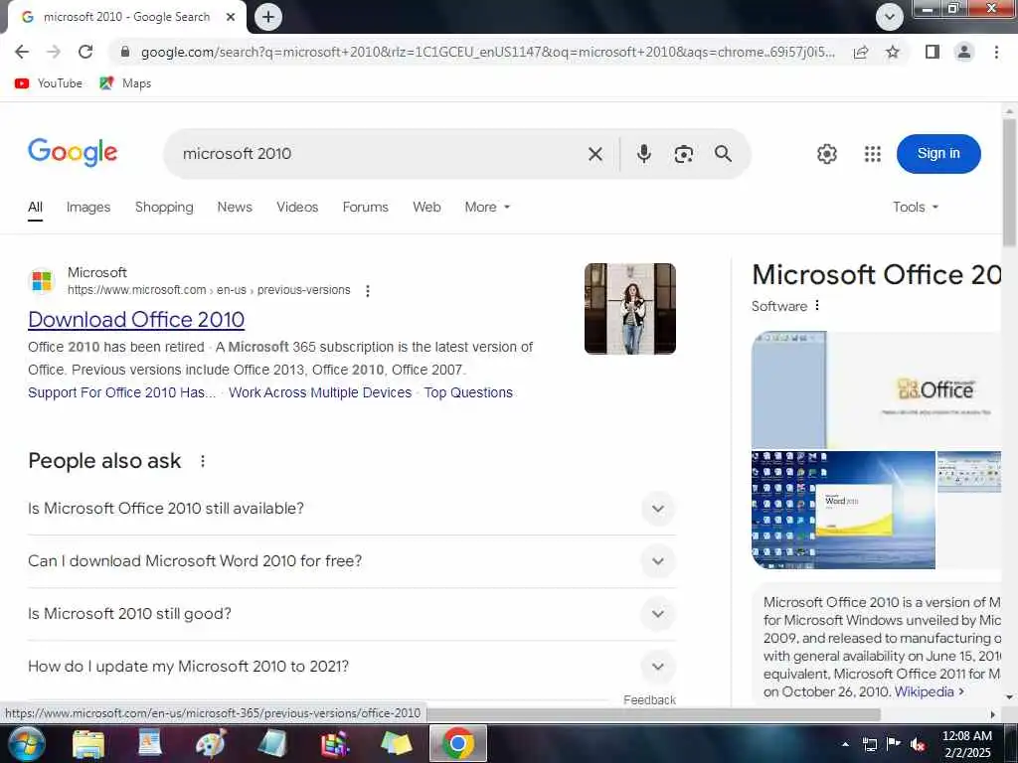Click the woman photo thumbnail in result
The width and height of the screenshot is (1018, 763).
(629, 309)
